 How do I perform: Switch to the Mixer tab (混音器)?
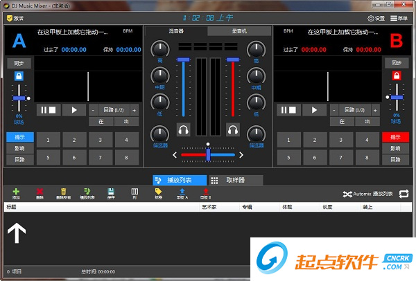[176, 31]
